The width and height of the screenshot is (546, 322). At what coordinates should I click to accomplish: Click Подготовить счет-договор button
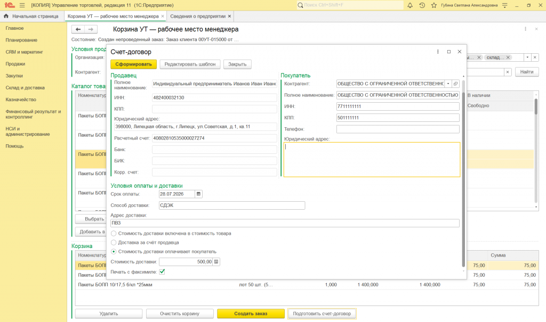[x=322, y=313]
